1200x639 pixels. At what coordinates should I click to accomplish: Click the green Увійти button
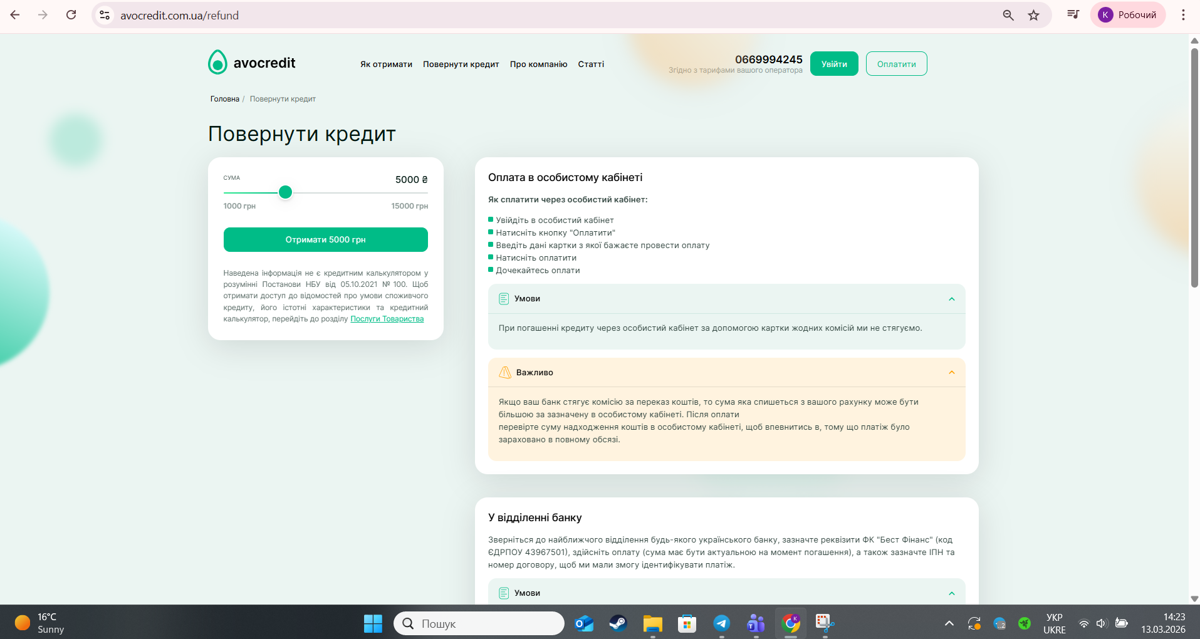834,64
